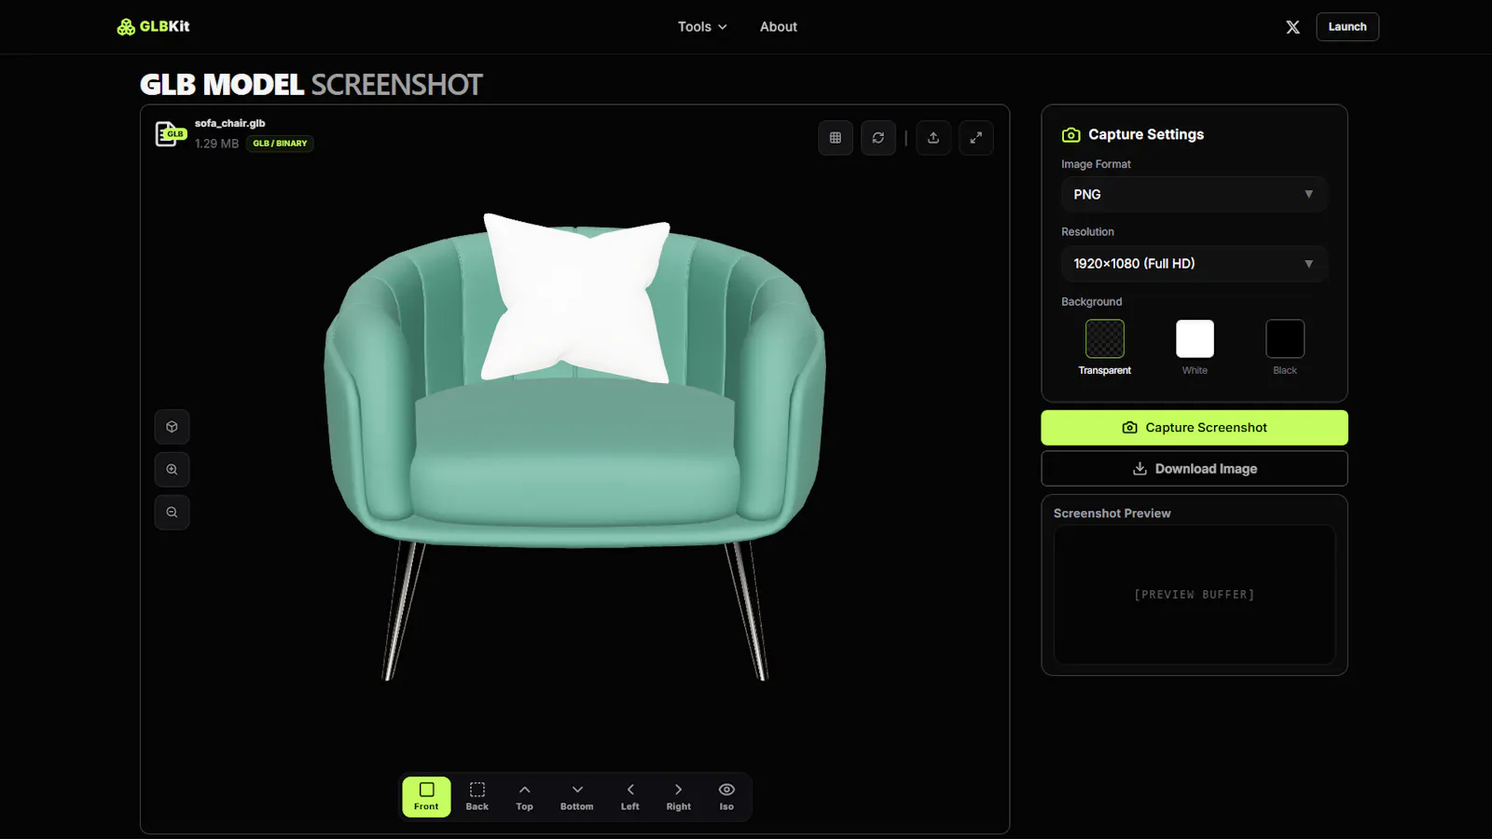
Task: Click the GLBKit logo
Action: click(x=153, y=26)
